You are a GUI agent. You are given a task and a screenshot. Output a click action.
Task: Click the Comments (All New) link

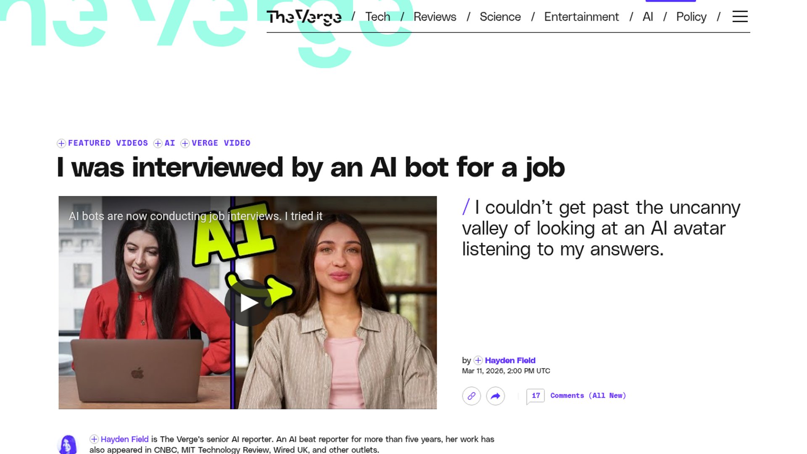[588, 396]
